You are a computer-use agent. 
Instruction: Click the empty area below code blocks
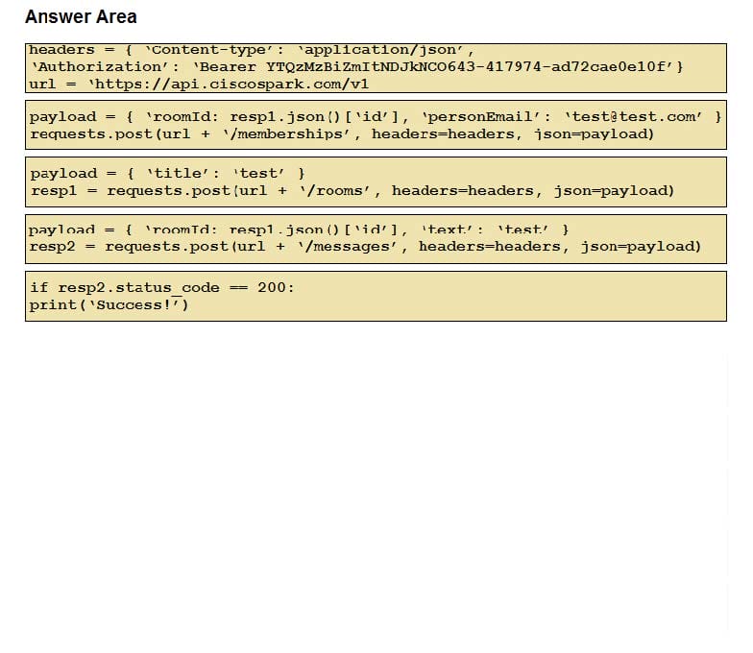click(375, 480)
